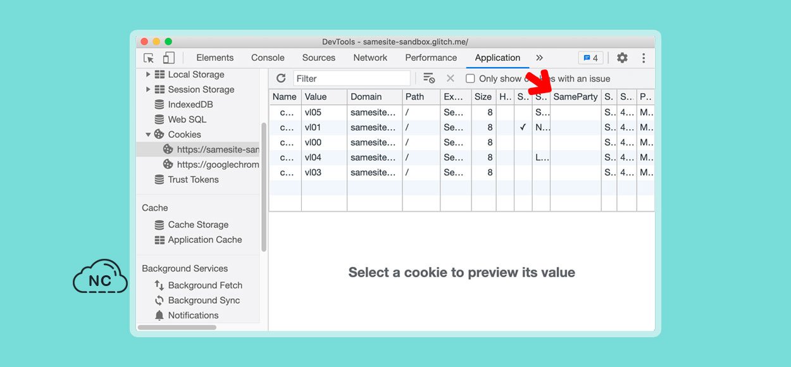791x367 pixels.
Task: Click the checkmark in the vl01 row
Action: pyautogui.click(x=523, y=127)
